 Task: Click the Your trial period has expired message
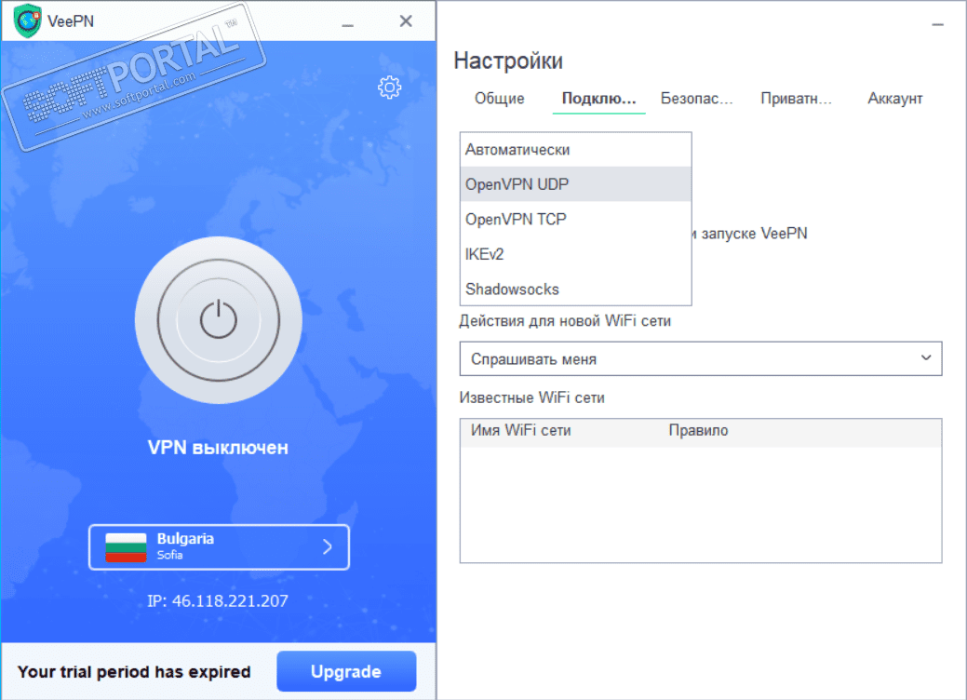[x=134, y=672]
